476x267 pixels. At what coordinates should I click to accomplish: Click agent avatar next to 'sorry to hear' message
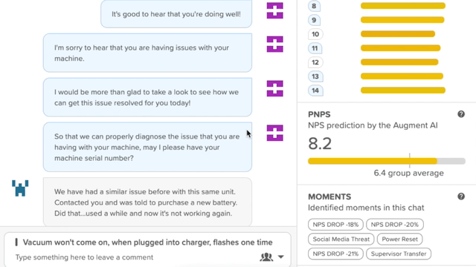[x=274, y=44]
